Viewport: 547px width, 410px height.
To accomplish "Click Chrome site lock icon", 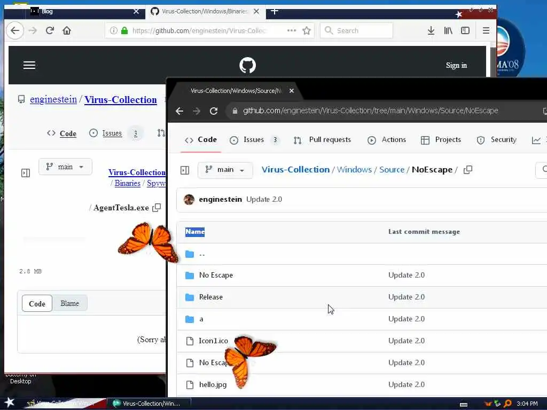I will coord(235,111).
